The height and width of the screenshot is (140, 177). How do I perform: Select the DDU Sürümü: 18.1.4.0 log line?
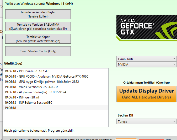click(56, 71)
